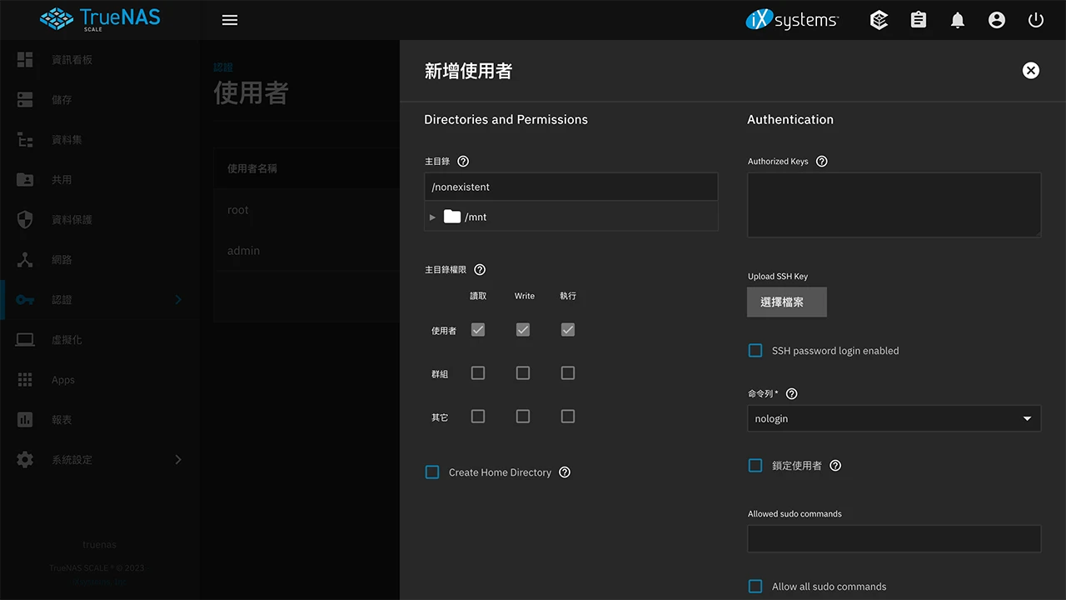Image resolution: width=1066 pixels, height=600 pixels.
Task: Click the notifications bell icon
Action: (x=957, y=19)
